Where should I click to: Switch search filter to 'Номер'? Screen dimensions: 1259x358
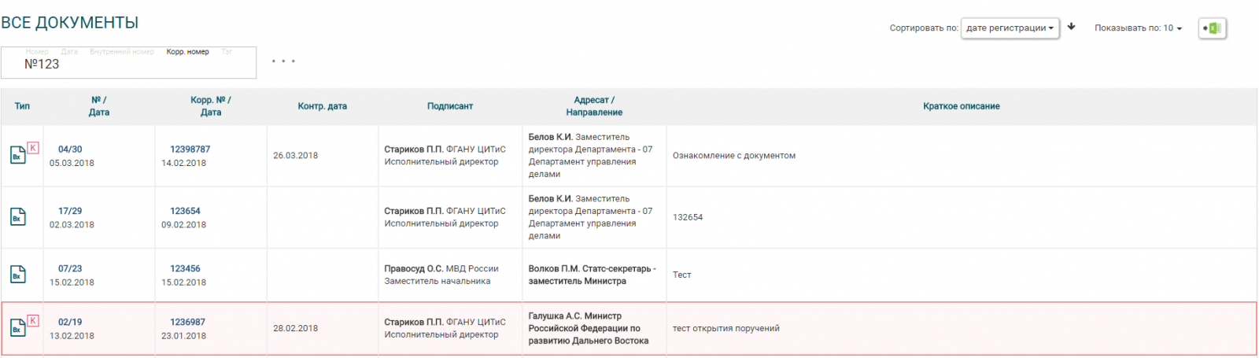pos(37,52)
